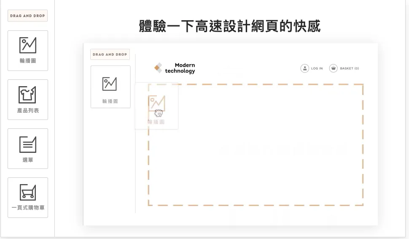This screenshot has height=239, width=409.
Task: Open the basket icon
Action: point(334,68)
